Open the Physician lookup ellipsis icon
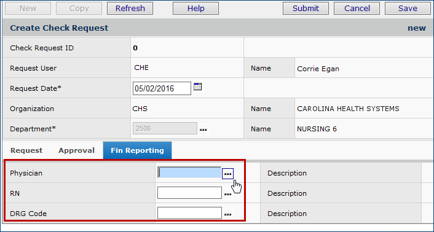Image resolution: width=434 pixels, height=232 pixels. 228,174
